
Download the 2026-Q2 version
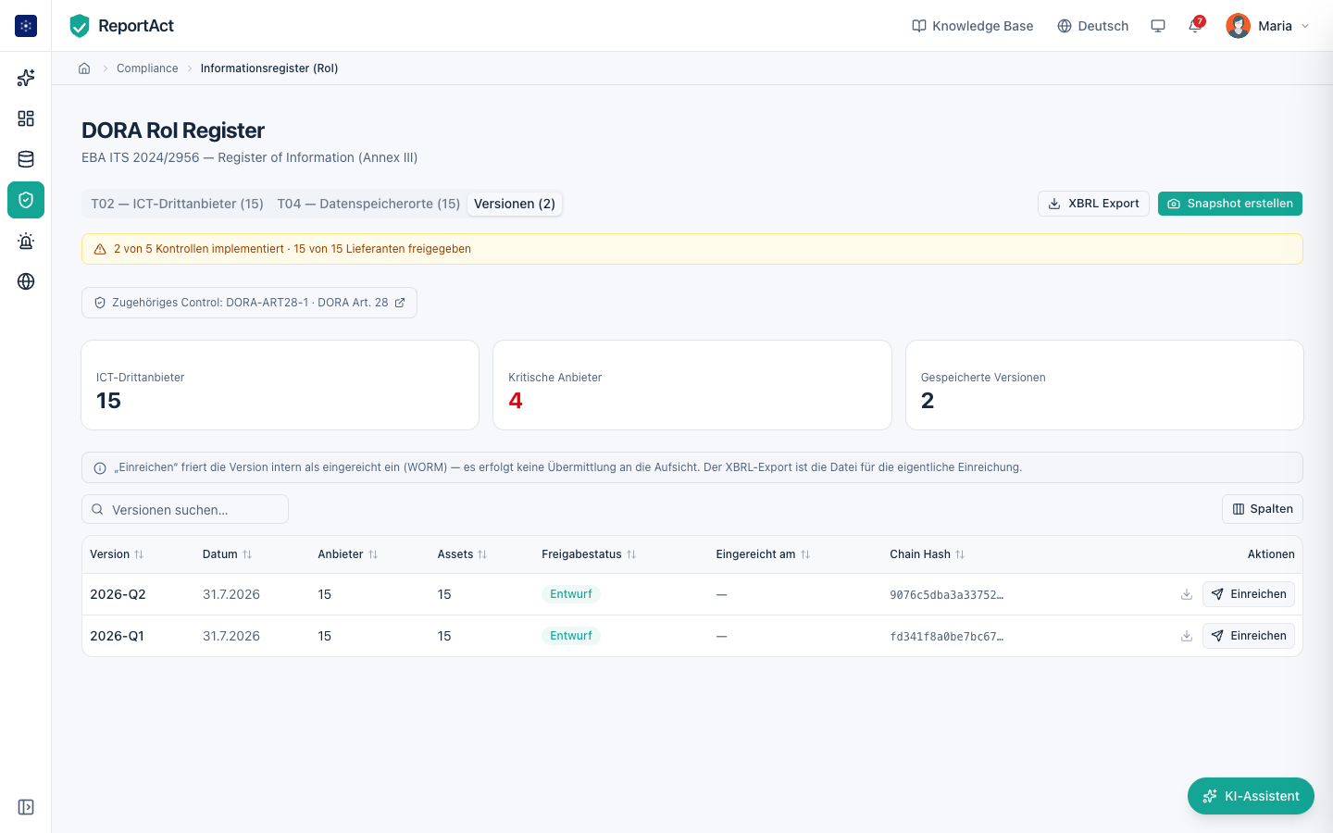pyautogui.click(x=1187, y=594)
